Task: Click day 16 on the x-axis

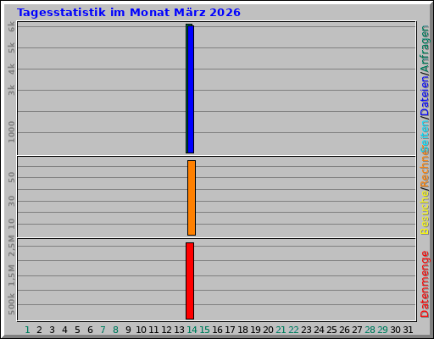Action: coord(217,330)
